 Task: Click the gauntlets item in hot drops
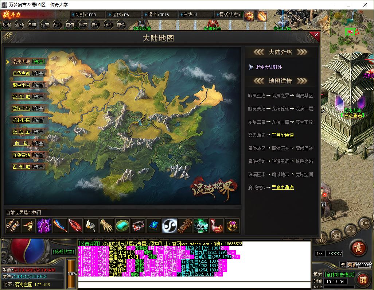(x=13, y=225)
